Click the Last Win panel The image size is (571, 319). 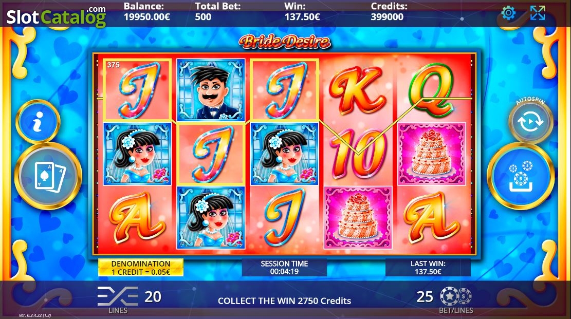[428, 268]
